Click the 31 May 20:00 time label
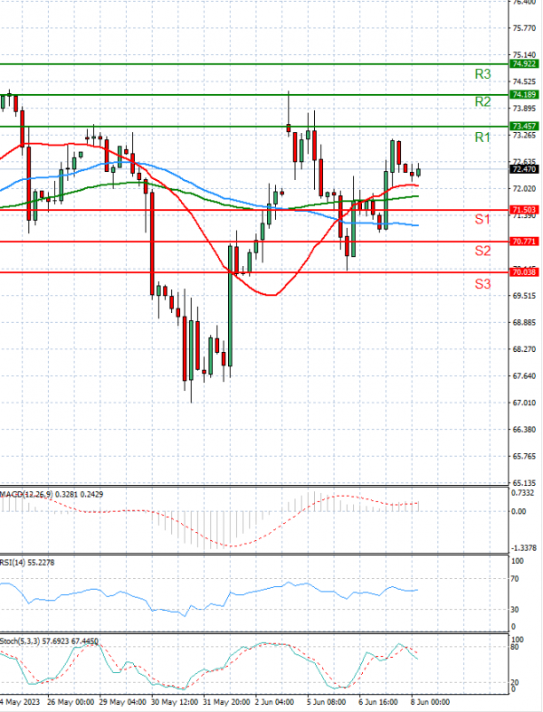Viewport: 543px width, 712px height. 227,701
